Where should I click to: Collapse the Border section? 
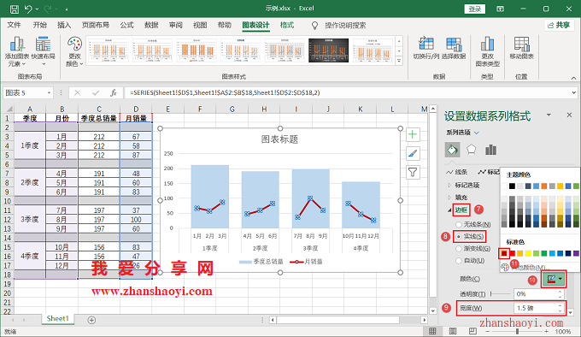[449, 210]
